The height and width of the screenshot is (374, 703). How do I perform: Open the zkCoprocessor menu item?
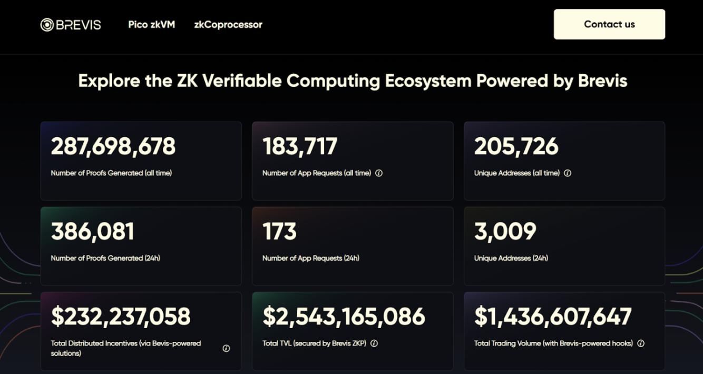tap(228, 24)
